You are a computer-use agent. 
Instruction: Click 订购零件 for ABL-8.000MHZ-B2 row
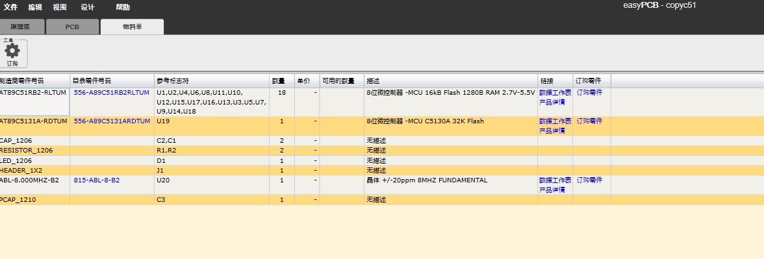tap(590, 180)
